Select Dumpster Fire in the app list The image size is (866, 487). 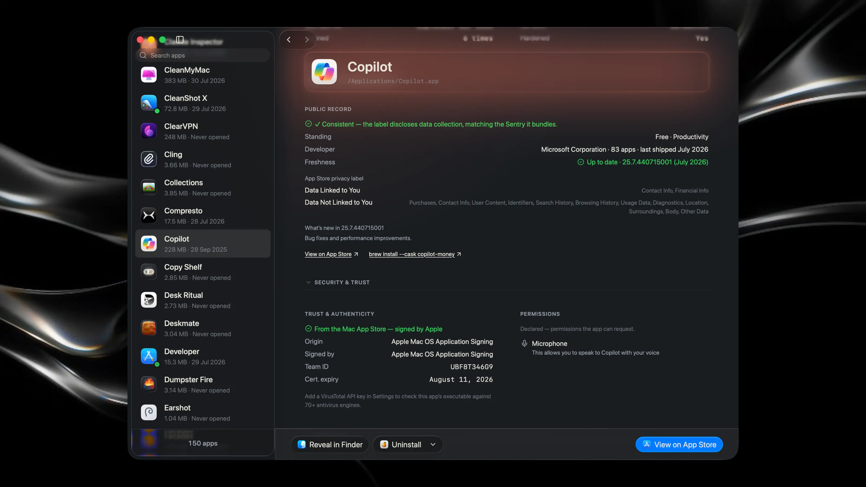(203, 385)
